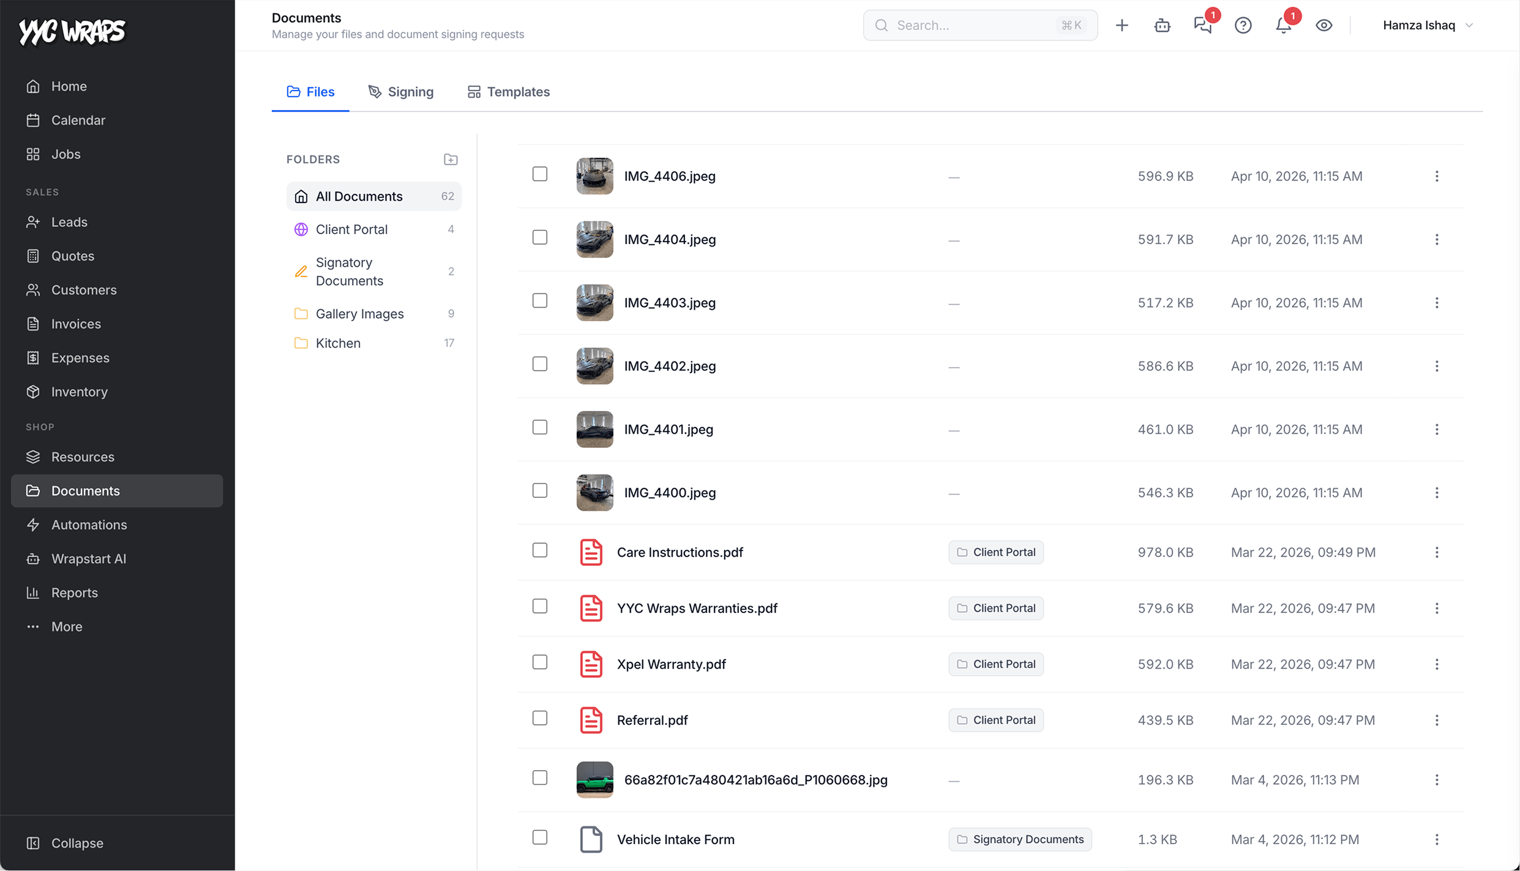
Task: Expand the More item in the sidebar
Action: (x=117, y=626)
